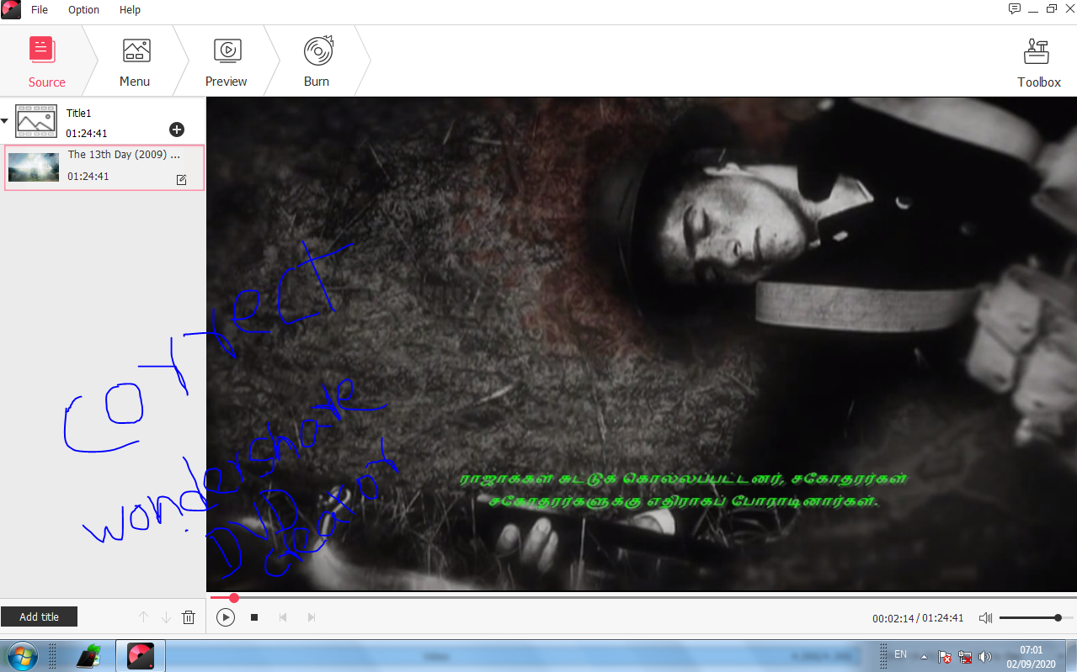
Task: Open the Help menu
Action: pos(130,10)
